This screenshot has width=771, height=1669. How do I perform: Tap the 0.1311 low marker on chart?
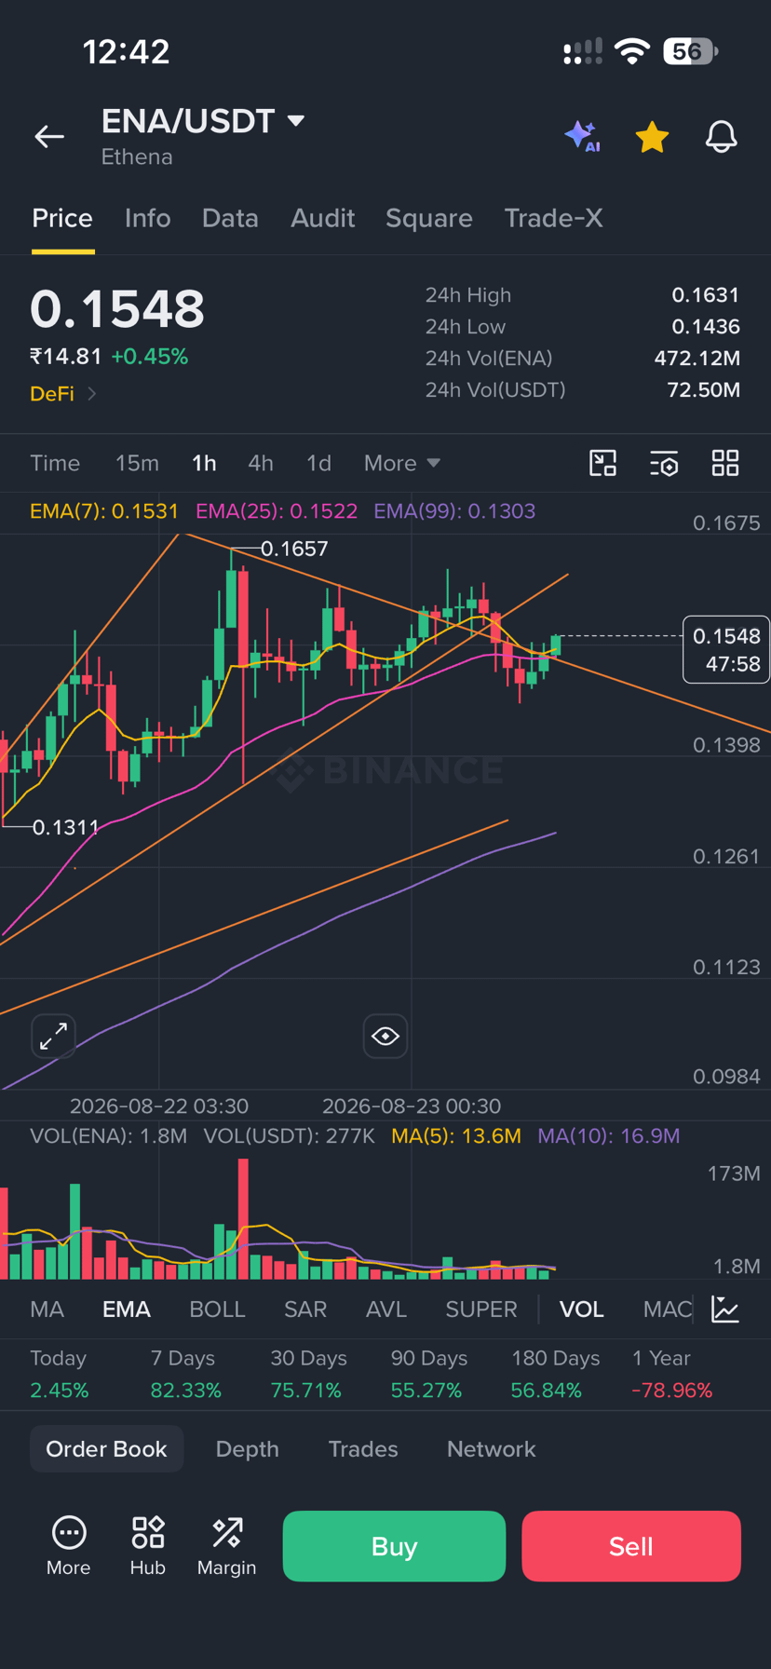pyautogui.click(x=65, y=827)
